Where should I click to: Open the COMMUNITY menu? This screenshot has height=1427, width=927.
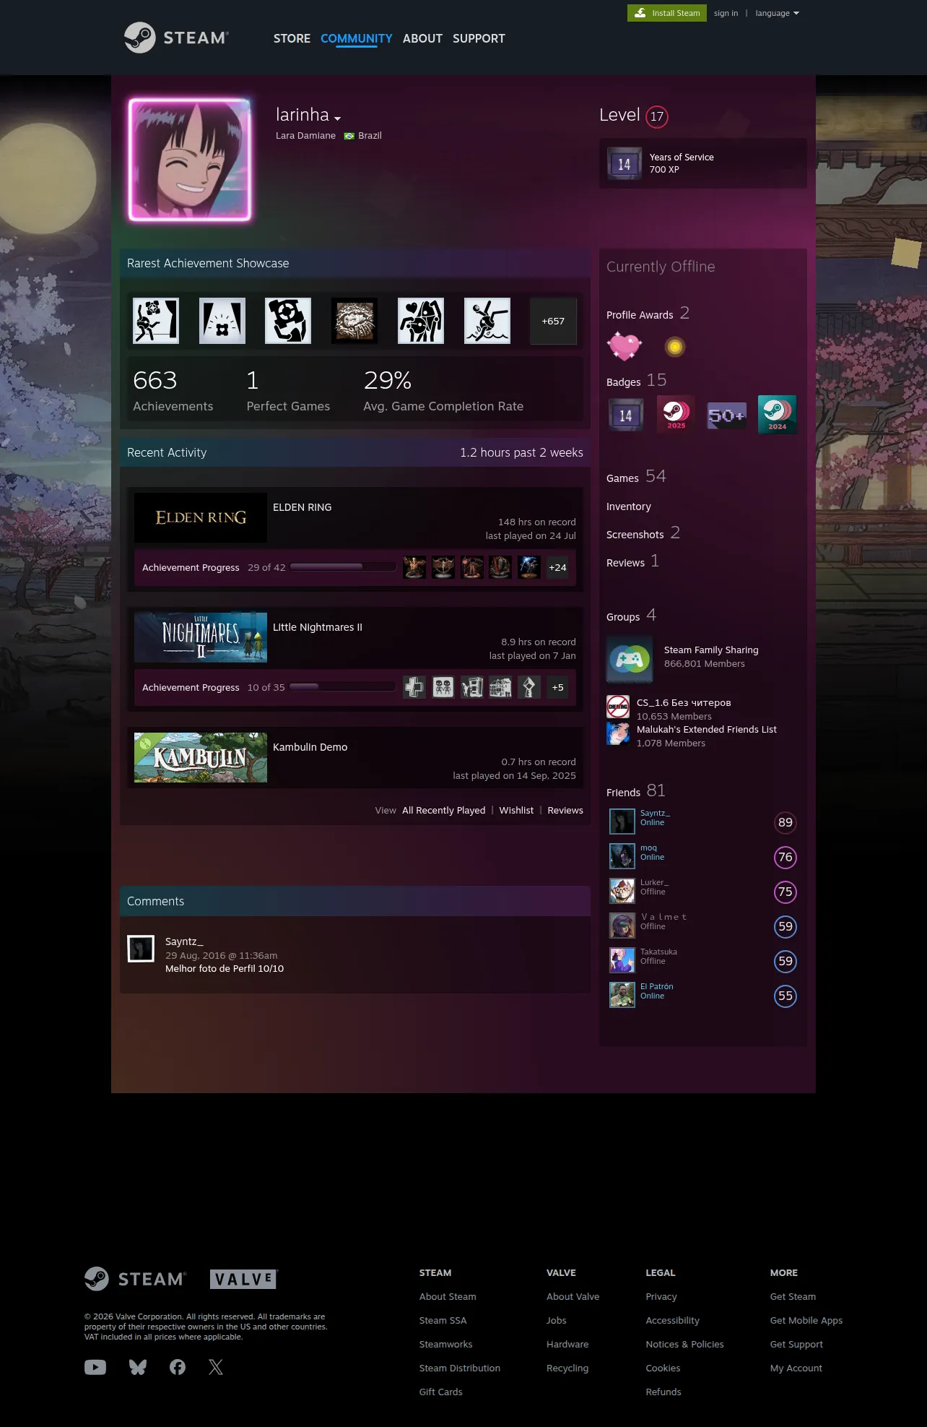357,38
